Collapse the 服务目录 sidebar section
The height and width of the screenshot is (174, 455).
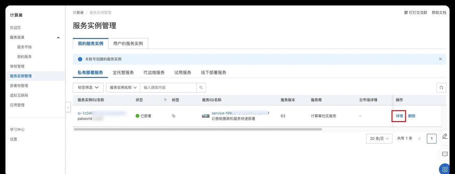(58, 38)
